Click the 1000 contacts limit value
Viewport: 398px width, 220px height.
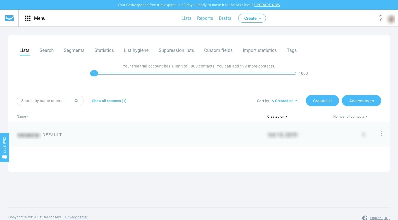point(303,73)
